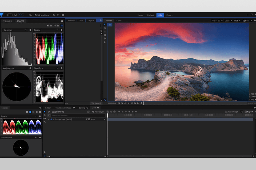The image size is (256, 170).
Task: Go to the top Export screen
Action: tap(169, 15)
